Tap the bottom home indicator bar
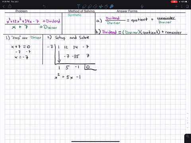The height and width of the screenshot is (143, 191). click(95, 141)
